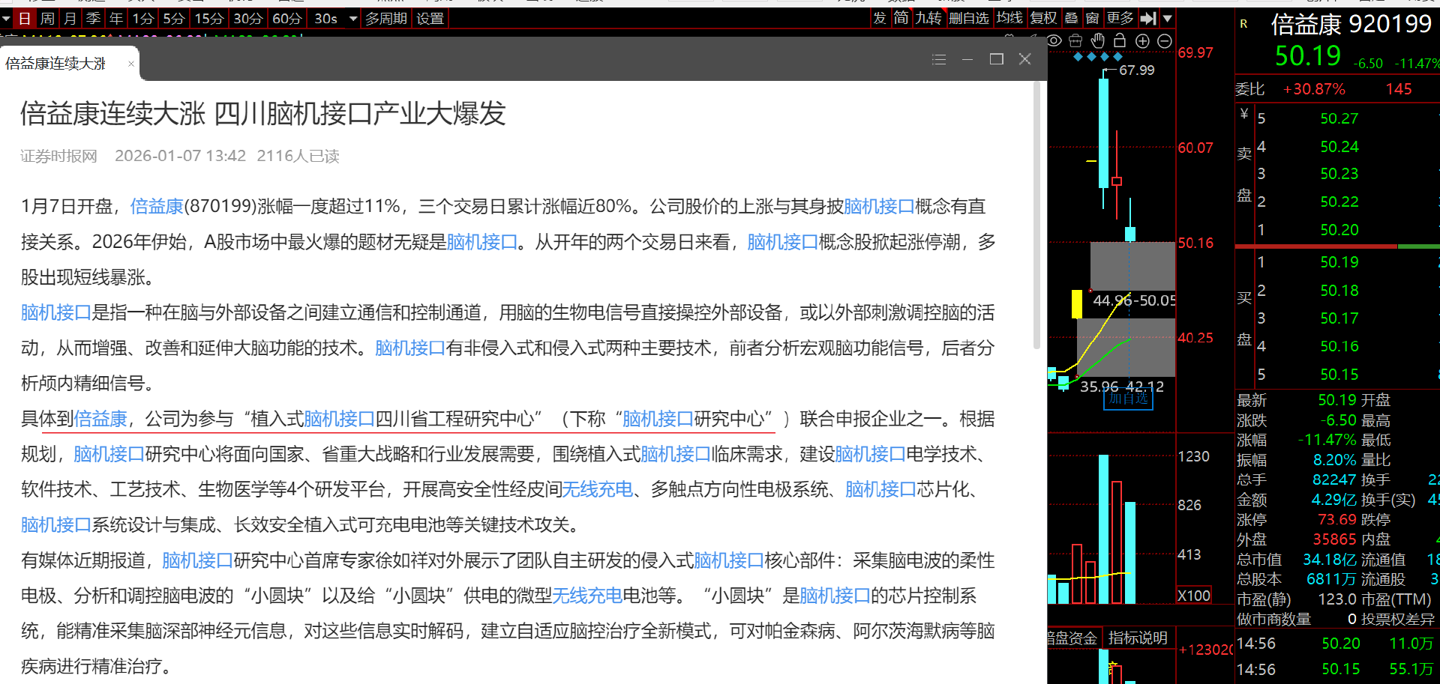Viewport: 1440px width, 684px height.
Task: Open the 无线充电 link in the article
Action: pos(597,489)
